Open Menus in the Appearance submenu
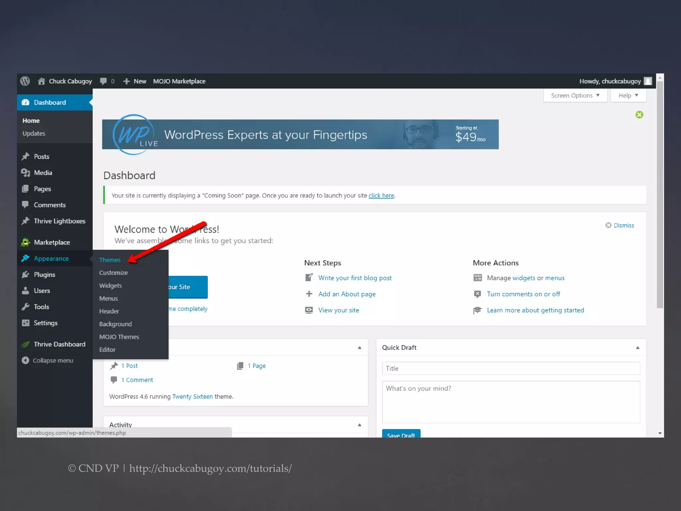The width and height of the screenshot is (681, 511). (108, 298)
